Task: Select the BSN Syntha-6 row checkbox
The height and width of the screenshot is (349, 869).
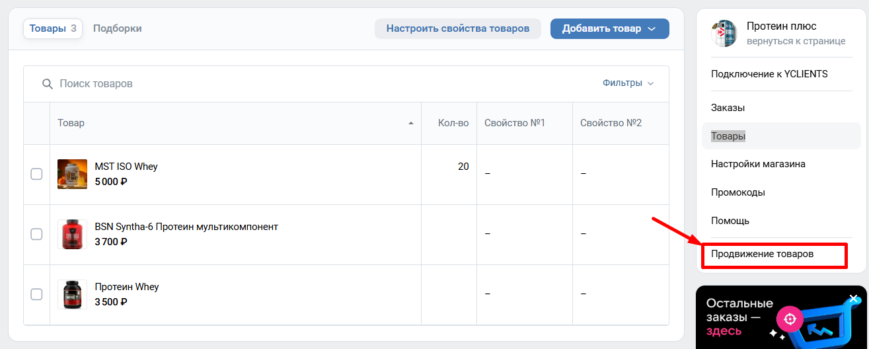Action: point(36,234)
